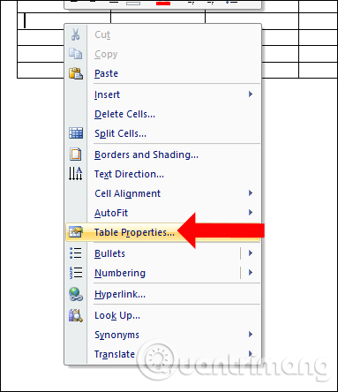Click the Borders and Shading page icon
The width and height of the screenshot is (338, 392).
coord(76,155)
